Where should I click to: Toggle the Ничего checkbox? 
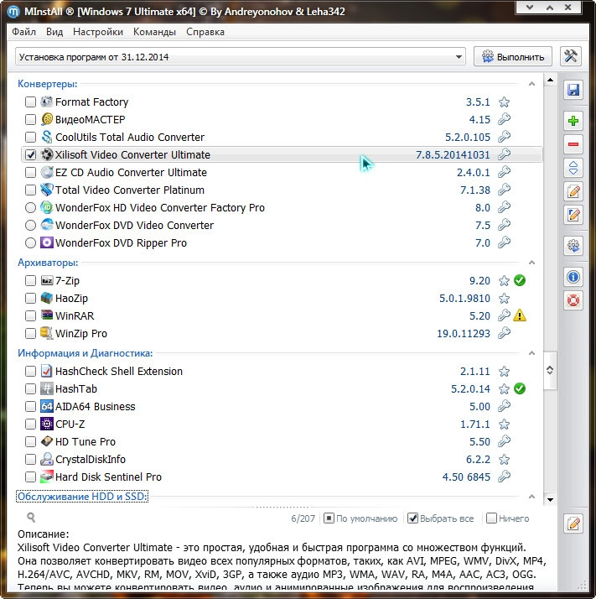coord(491,518)
